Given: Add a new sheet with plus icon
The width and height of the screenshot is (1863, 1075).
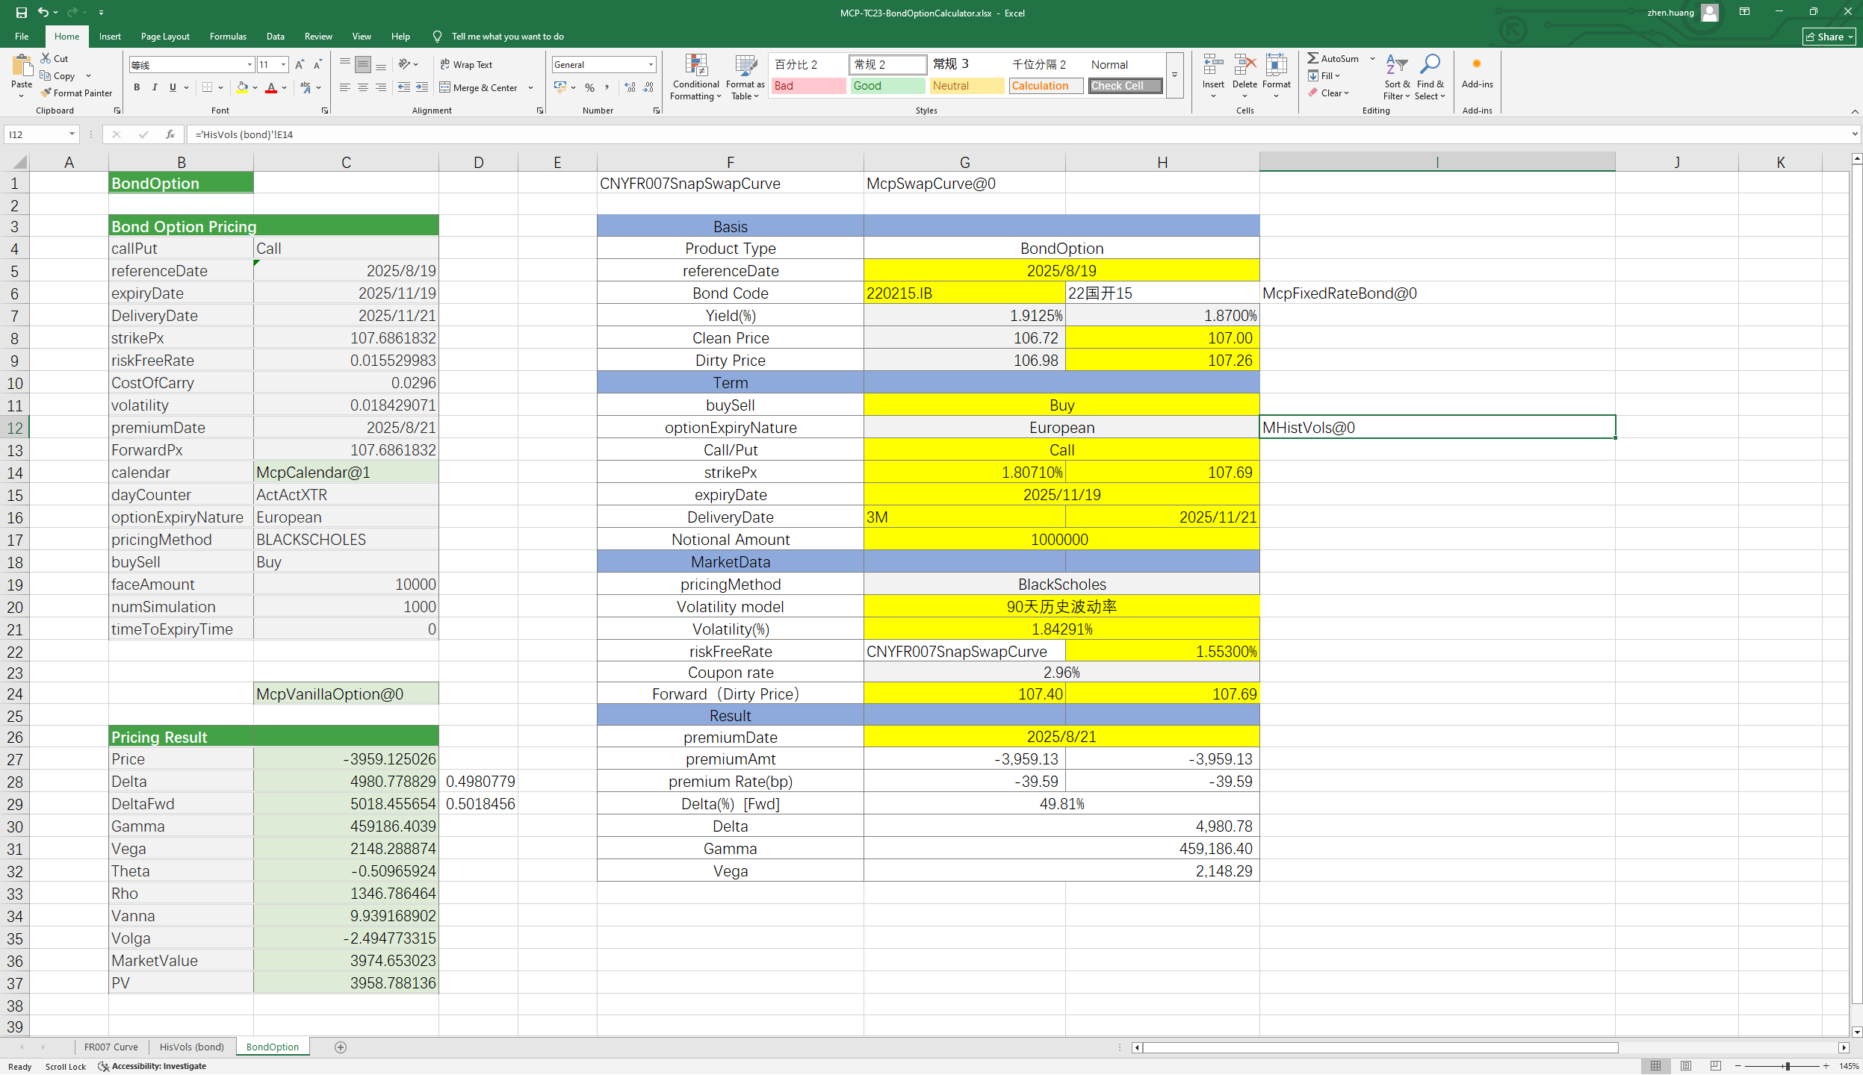Looking at the screenshot, I should coord(341,1047).
